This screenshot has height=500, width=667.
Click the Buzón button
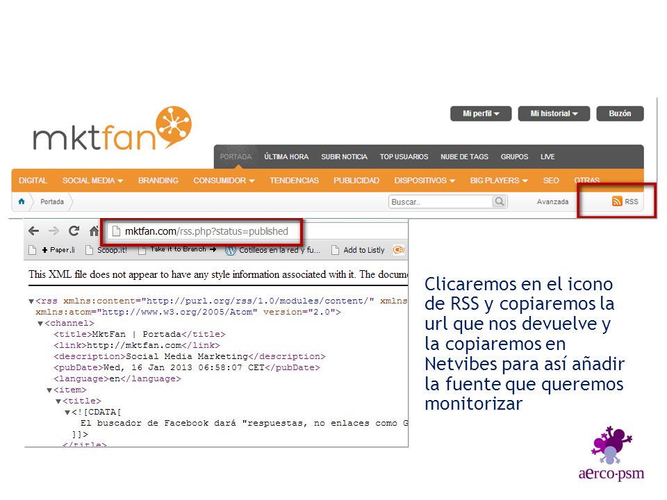click(620, 113)
